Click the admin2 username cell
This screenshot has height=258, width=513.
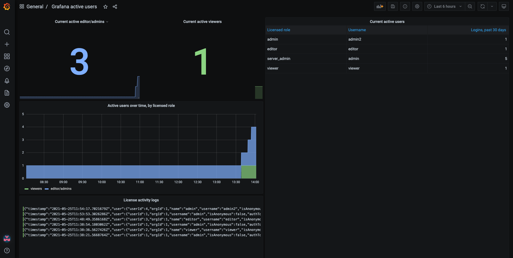point(387,39)
